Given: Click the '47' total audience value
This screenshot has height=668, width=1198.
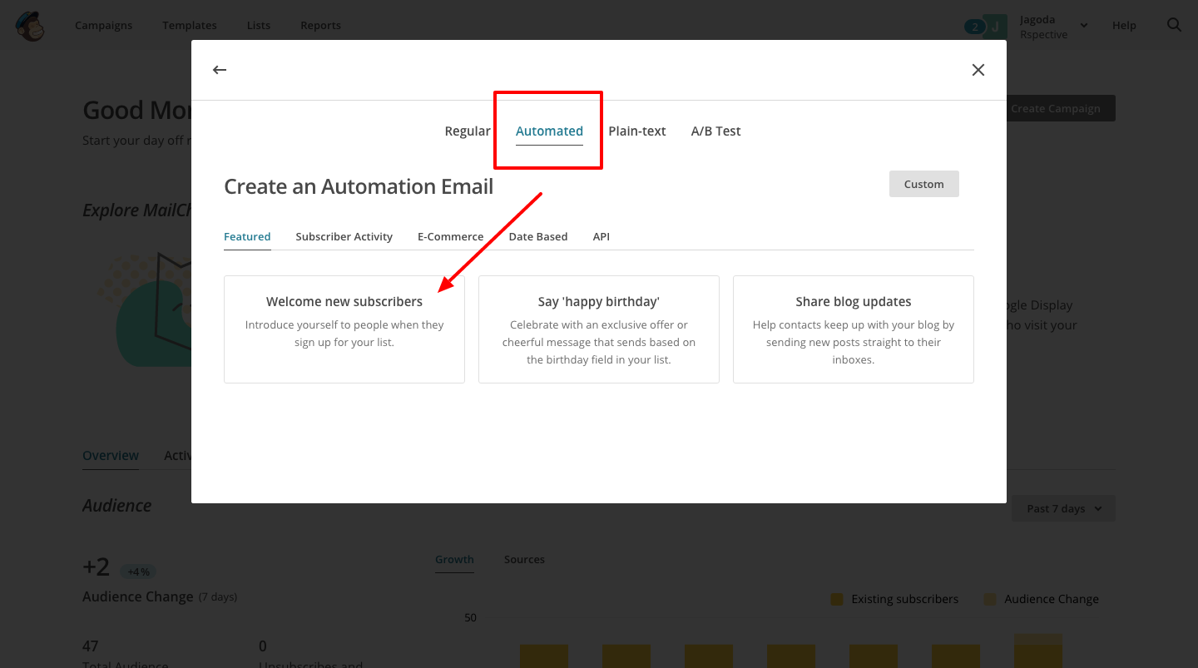Looking at the screenshot, I should [91, 646].
